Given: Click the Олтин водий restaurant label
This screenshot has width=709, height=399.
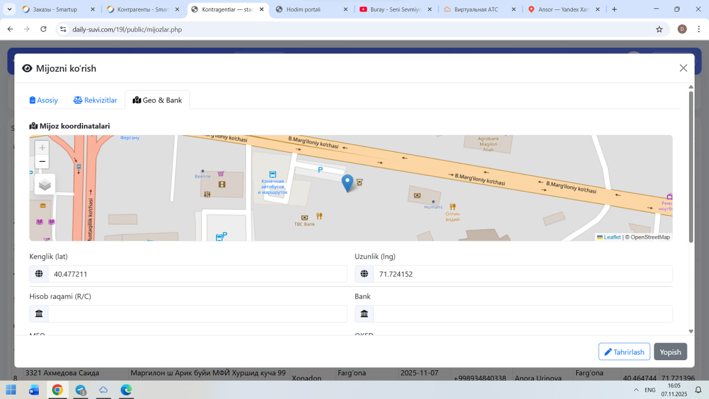Looking at the screenshot, I should click(x=453, y=216).
